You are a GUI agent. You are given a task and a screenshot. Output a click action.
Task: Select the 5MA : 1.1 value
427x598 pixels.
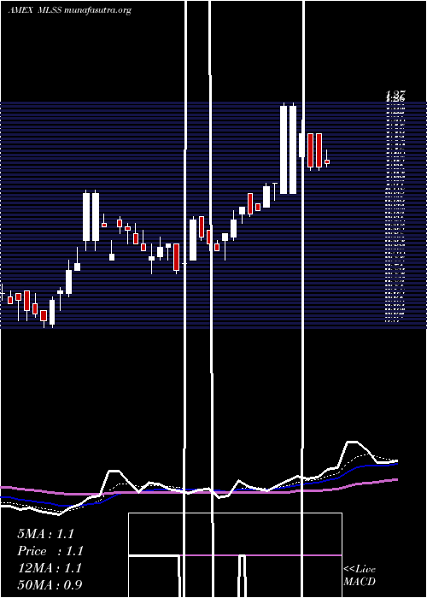click(46, 534)
